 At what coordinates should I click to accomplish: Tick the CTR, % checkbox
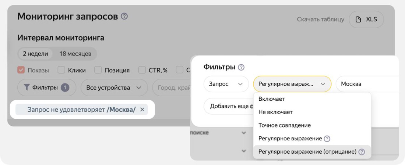[x=142, y=70]
